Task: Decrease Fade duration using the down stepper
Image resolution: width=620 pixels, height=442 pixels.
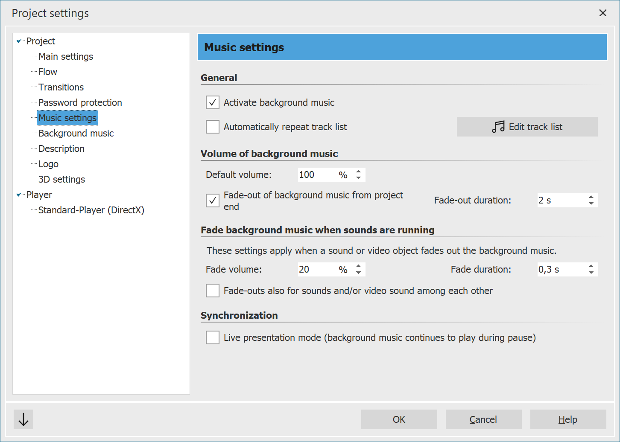Action: pyautogui.click(x=591, y=272)
